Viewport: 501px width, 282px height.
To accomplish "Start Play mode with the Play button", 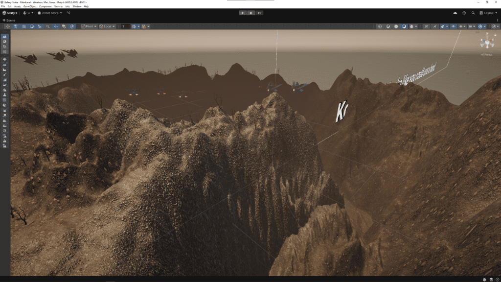I will (243, 13).
